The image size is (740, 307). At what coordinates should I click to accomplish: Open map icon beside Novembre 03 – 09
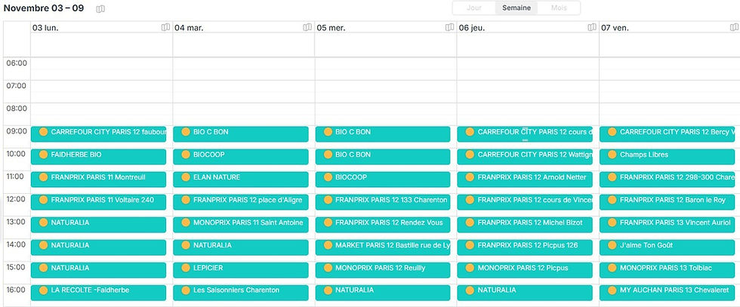100,9
